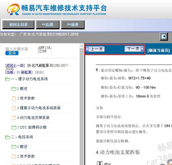
Task: Click document icon beside 4 动力电池支架拆装
Action: pyautogui.click(x=14, y=117)
